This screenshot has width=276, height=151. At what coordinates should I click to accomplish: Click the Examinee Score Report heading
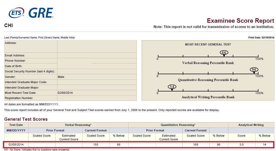tap(240, 21)
